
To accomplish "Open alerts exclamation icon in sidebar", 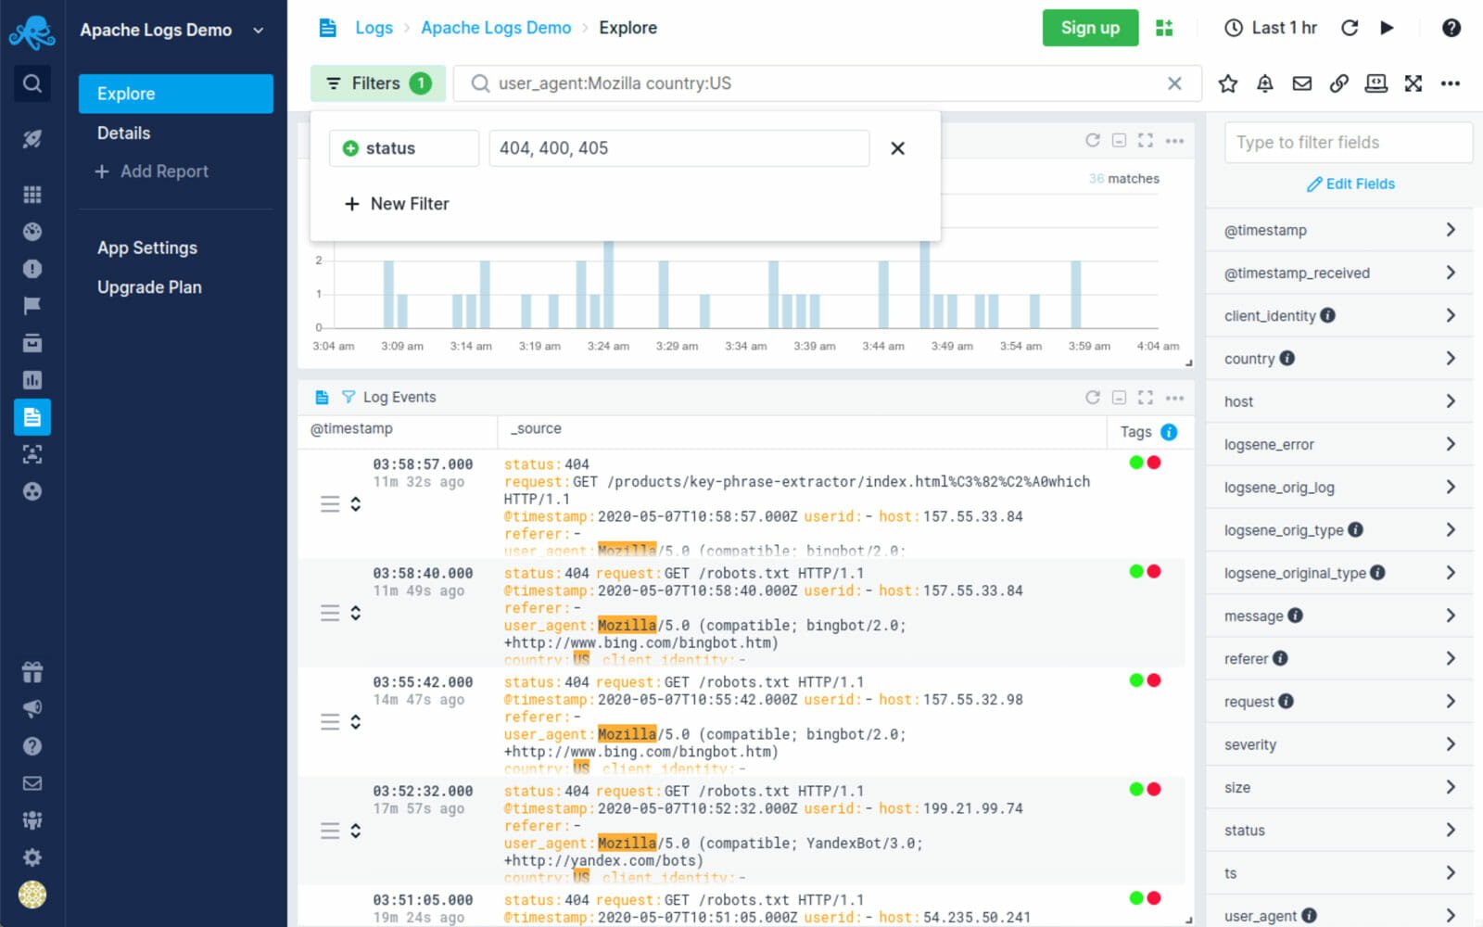I will point(32,269).
